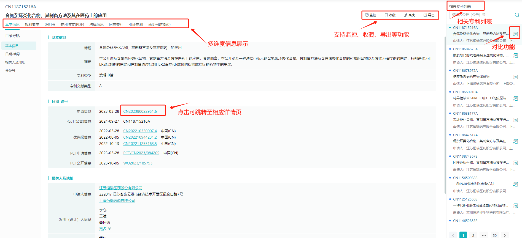Image resolution: width=522 pixels, height=239 pixels.
Task: Open CN113874367B in the related patents list
Action: 465,156
